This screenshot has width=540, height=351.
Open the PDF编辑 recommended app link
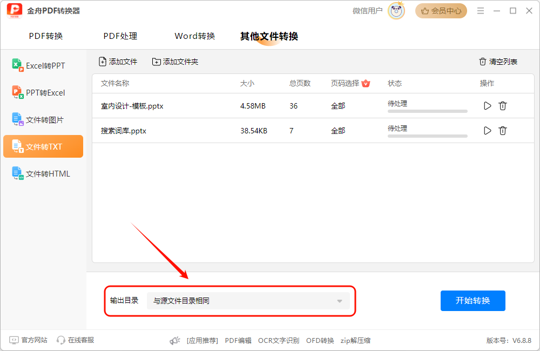(238, 341)
